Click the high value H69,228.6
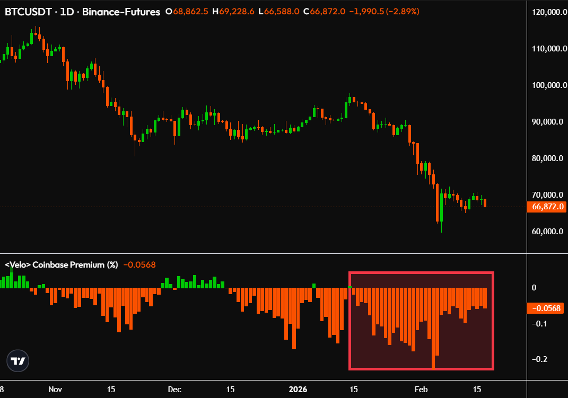 coord(233,12)
